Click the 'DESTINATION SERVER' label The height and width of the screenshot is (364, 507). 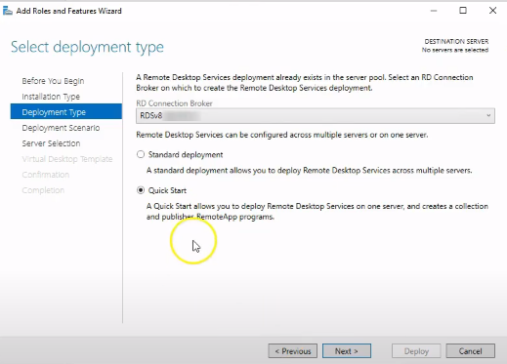[456, 41]
